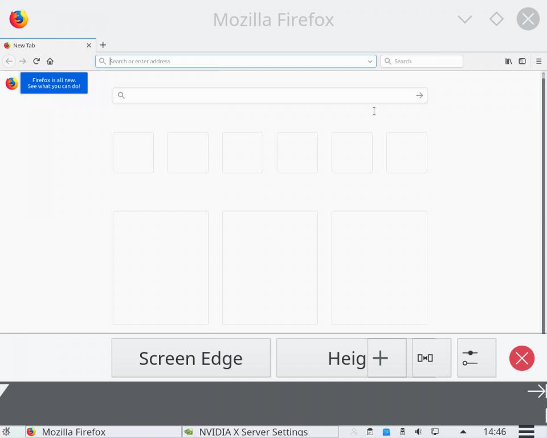Open the Firefox hamburger menu
This screenshot has width=547, height=438.
point(538,61)
